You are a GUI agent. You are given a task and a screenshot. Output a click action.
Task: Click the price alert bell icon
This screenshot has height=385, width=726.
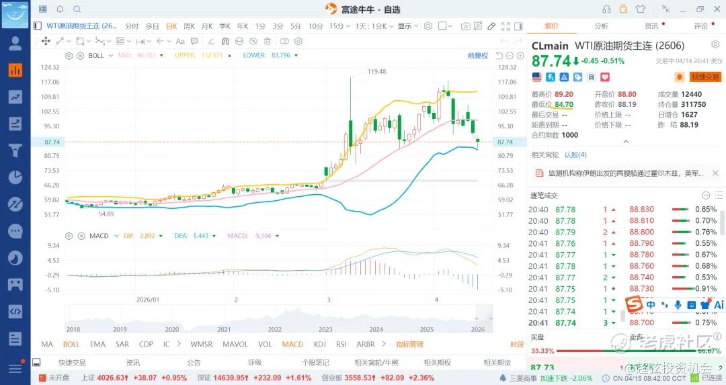[679, 77]
